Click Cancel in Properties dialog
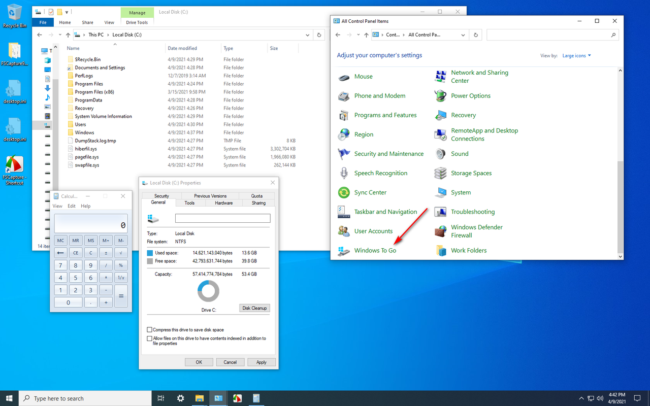 coord(230,362)
